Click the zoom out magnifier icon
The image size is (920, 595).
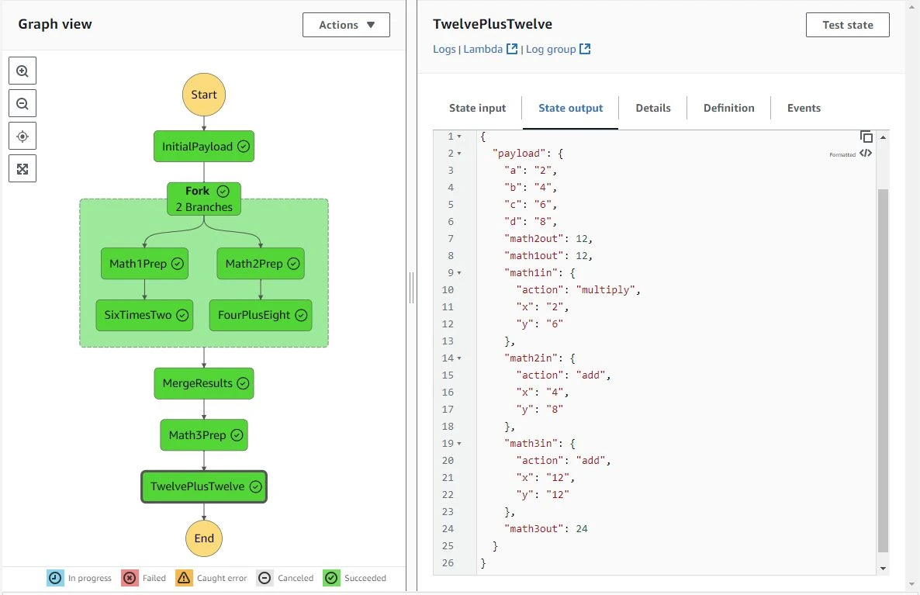click(22, 103)
